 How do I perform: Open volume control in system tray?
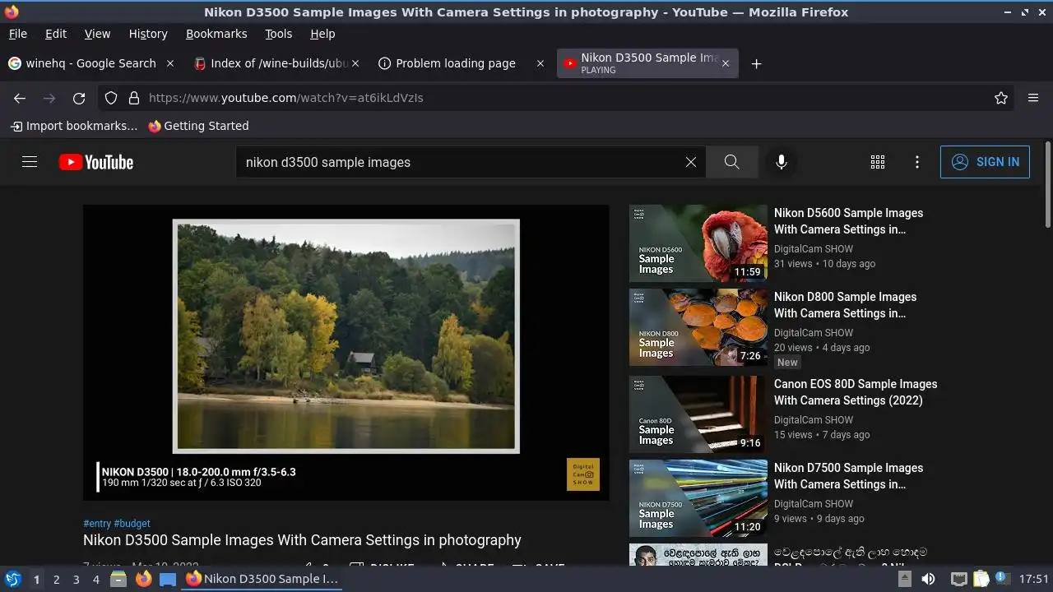pyautogui.click(x=928, y=579)
